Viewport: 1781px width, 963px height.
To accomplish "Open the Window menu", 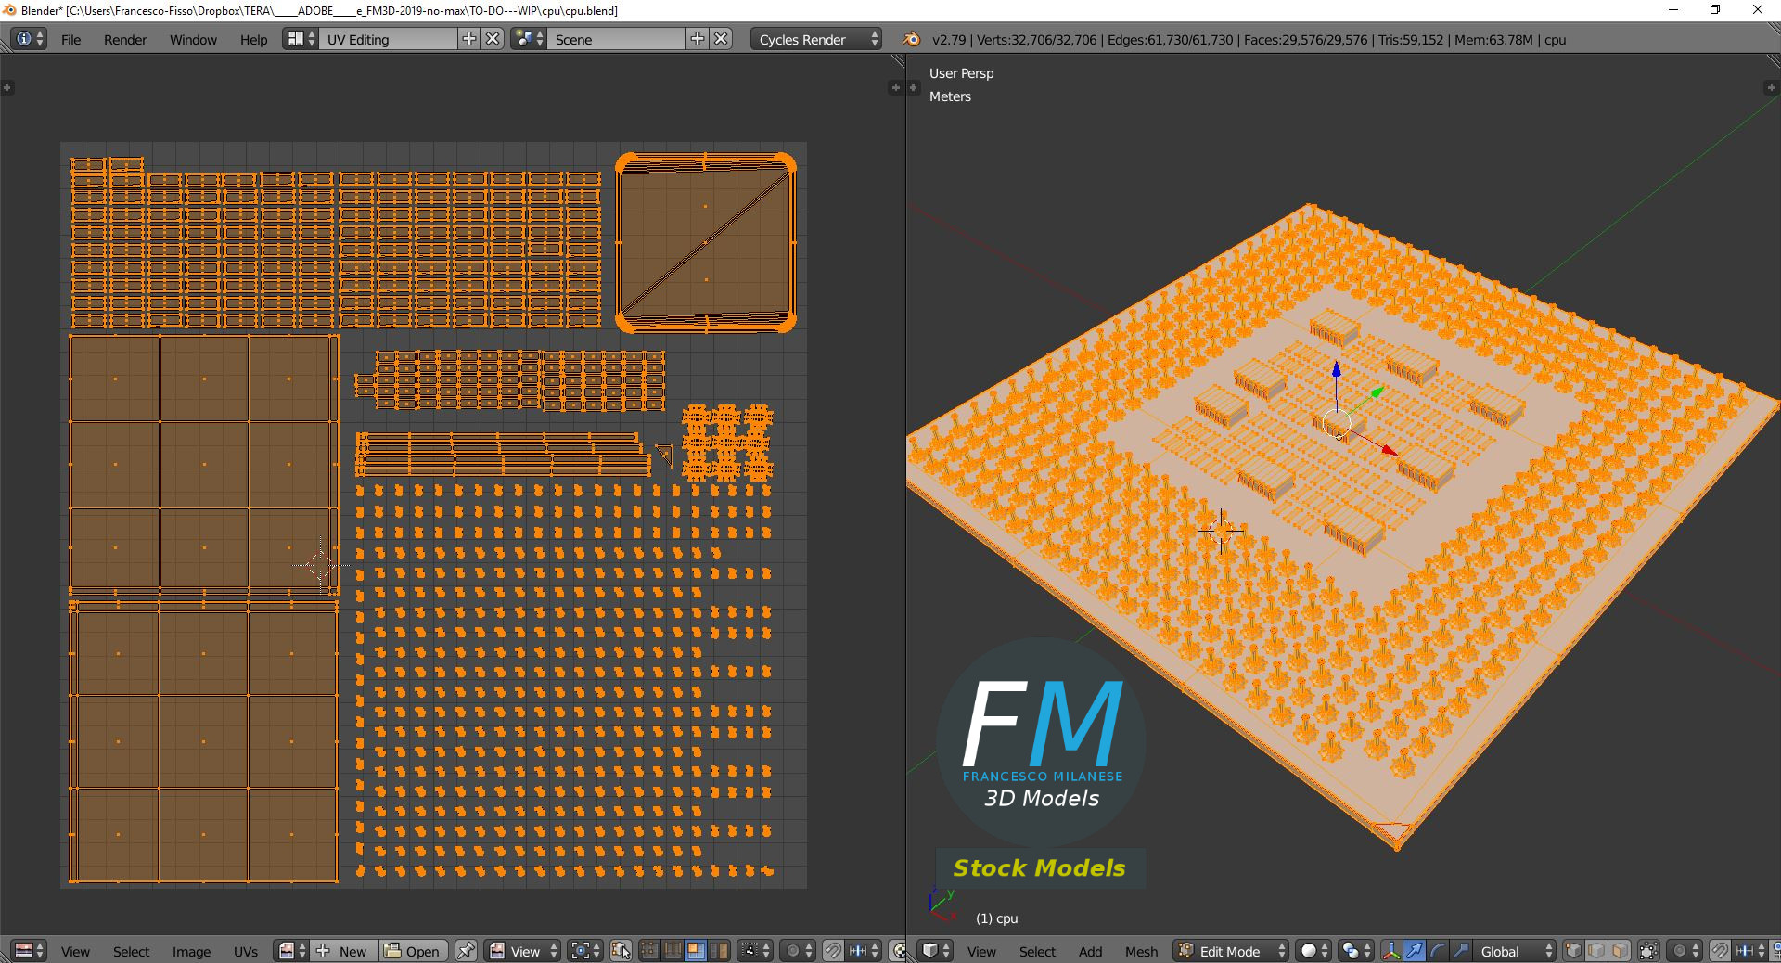I will pyautogui.click(x=193, y=40).
